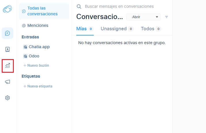Open the Odoo inbox

(x=31, y=56)
